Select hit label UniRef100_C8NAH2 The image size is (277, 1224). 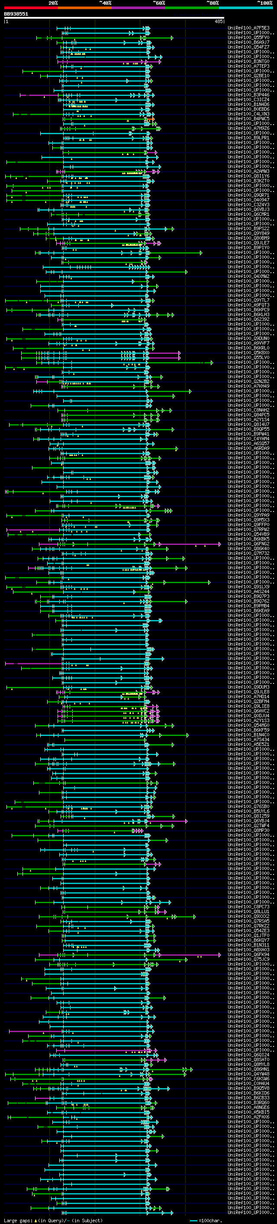click(x=248, y=410)
